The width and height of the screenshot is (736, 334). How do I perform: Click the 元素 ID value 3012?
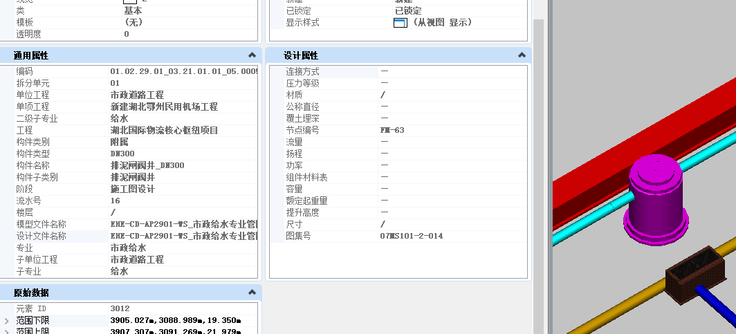[x=120, y=308]
